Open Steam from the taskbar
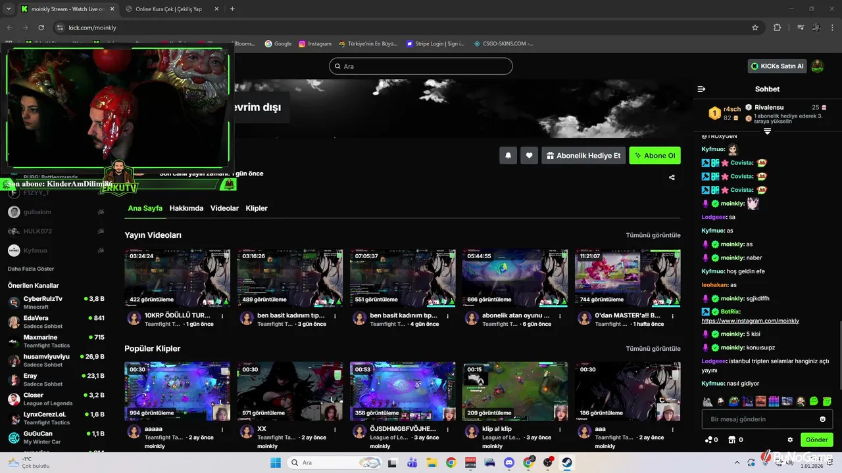Screen dimensions: 842x473 click(x=566, y=462)
